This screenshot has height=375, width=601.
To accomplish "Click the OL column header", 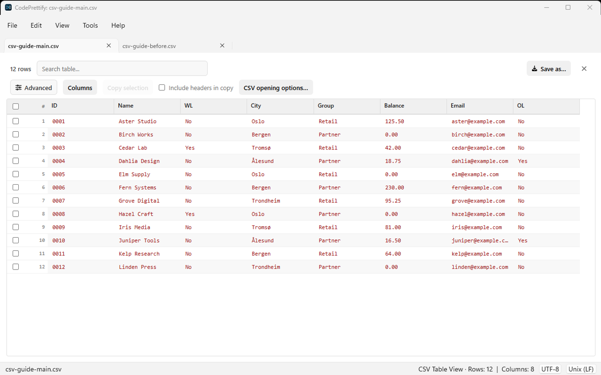I will pos(547,106).
